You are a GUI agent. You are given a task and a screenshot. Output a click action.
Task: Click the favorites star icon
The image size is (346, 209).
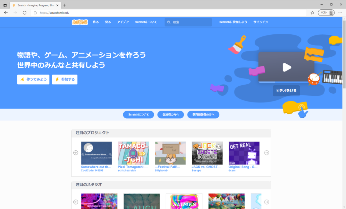(x=313, y=12)
